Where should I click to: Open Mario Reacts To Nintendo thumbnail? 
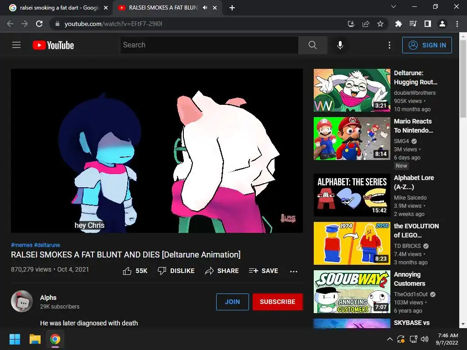[352, 139]
